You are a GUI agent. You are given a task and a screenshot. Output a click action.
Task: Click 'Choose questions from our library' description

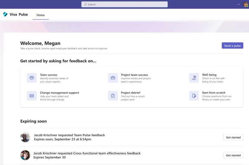pos(217,98)
